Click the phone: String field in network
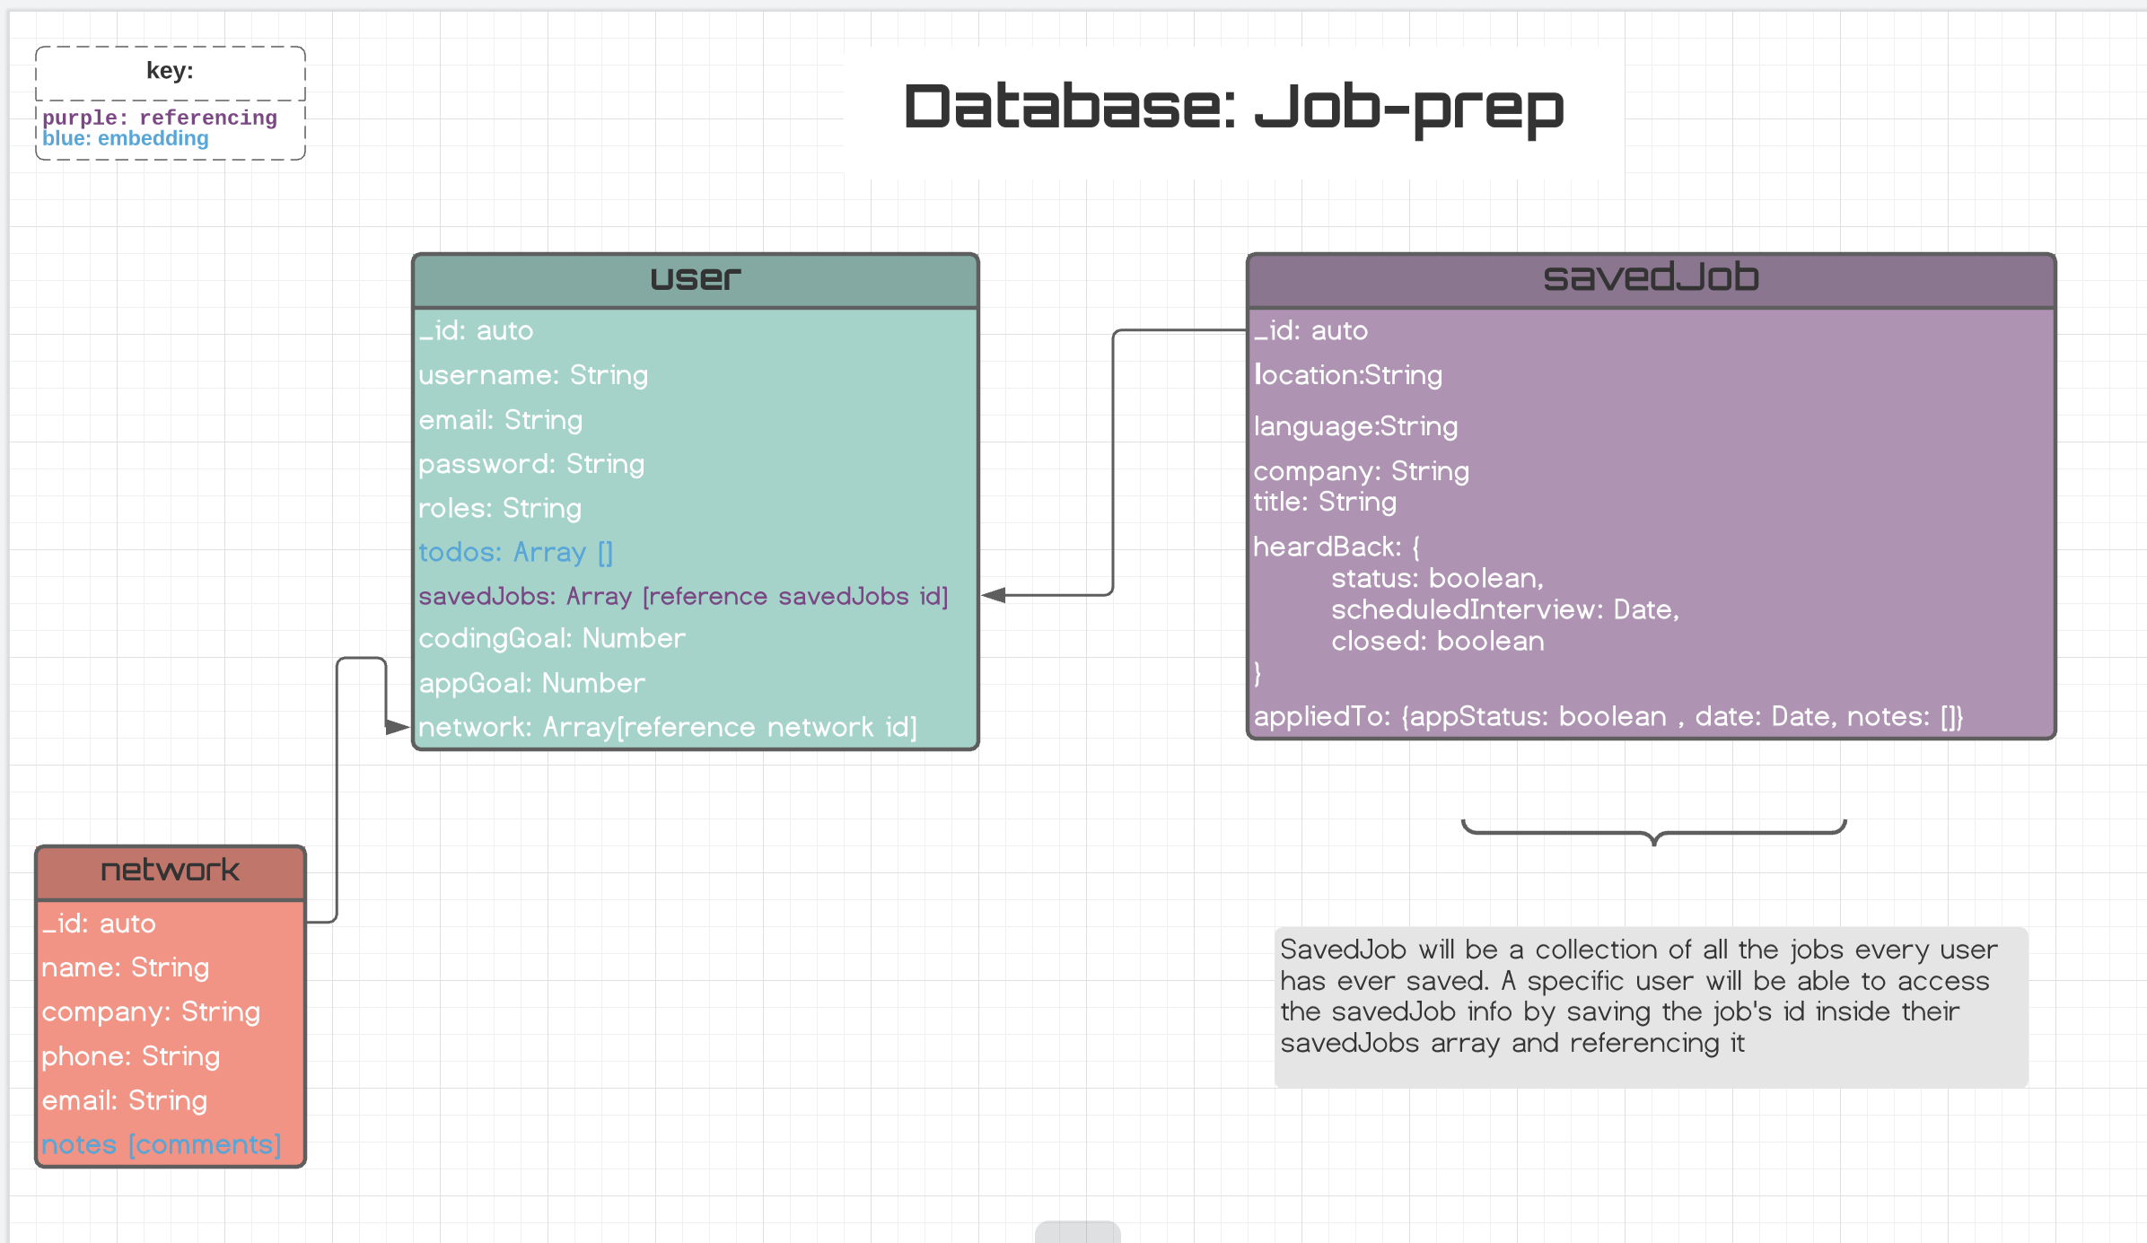Image resolution: width=2147 pixels, height=1243 pixels. pos(131,1056)
